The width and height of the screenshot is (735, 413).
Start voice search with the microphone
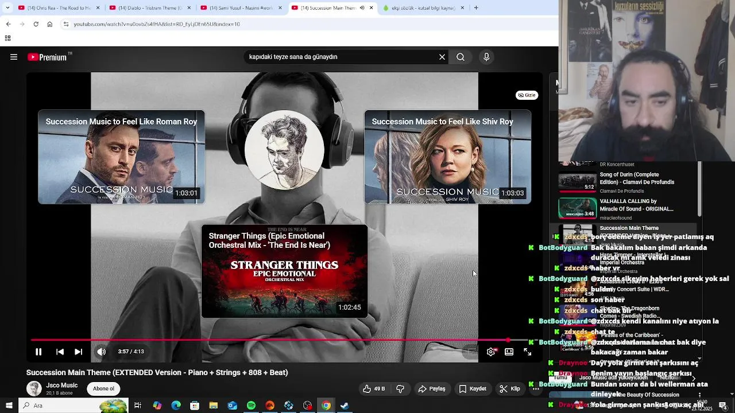point(486,57)
